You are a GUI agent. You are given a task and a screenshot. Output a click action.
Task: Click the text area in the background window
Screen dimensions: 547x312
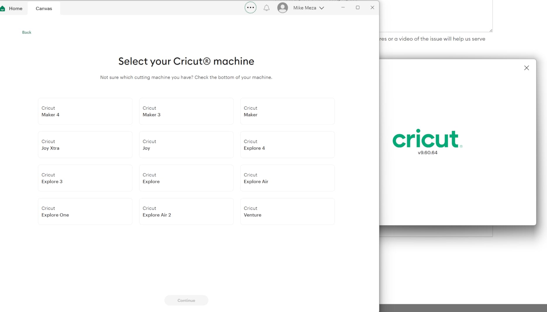pos(436,16)
